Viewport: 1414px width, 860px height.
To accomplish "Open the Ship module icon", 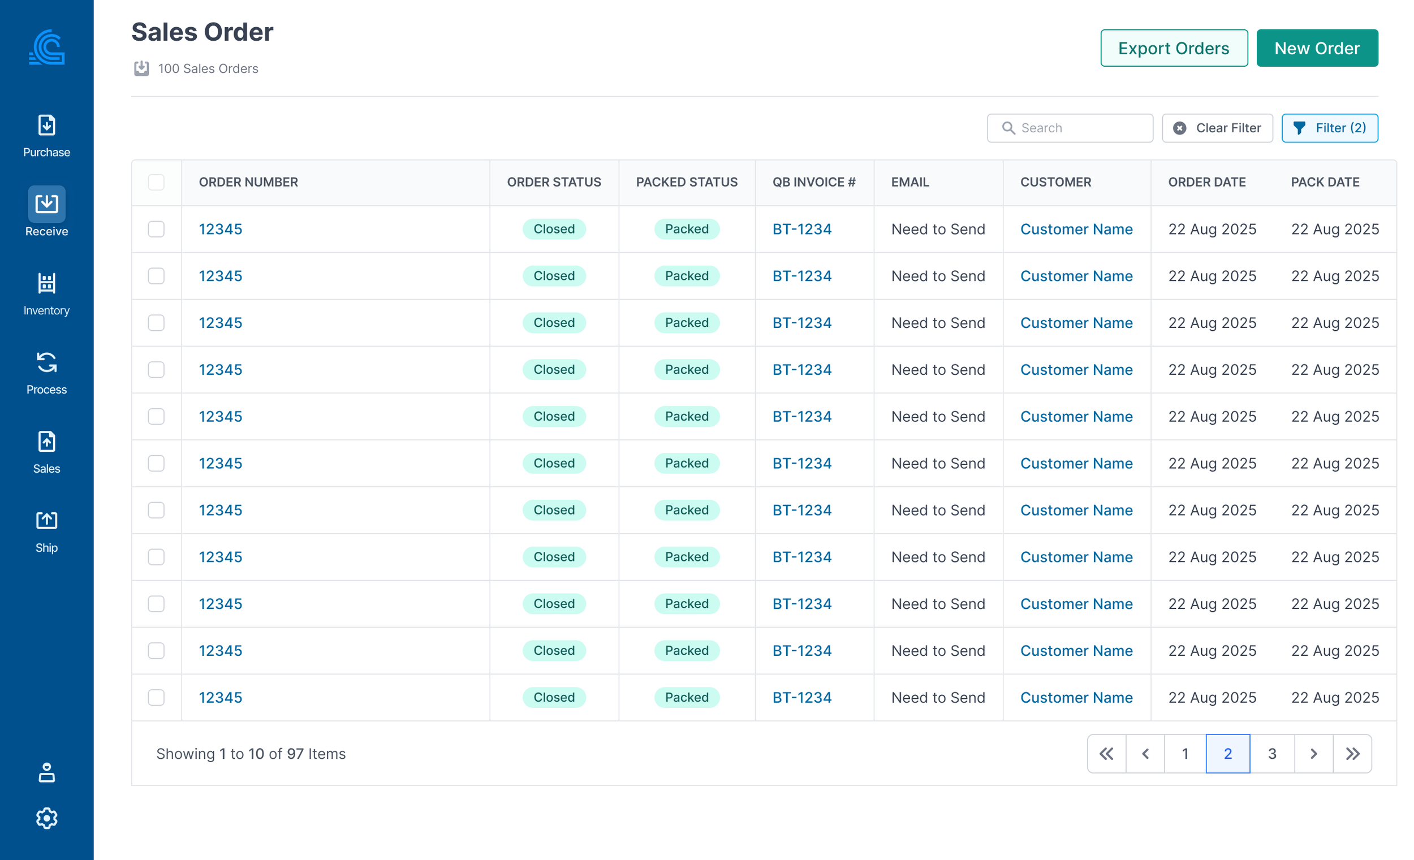I will coord(46,531).
